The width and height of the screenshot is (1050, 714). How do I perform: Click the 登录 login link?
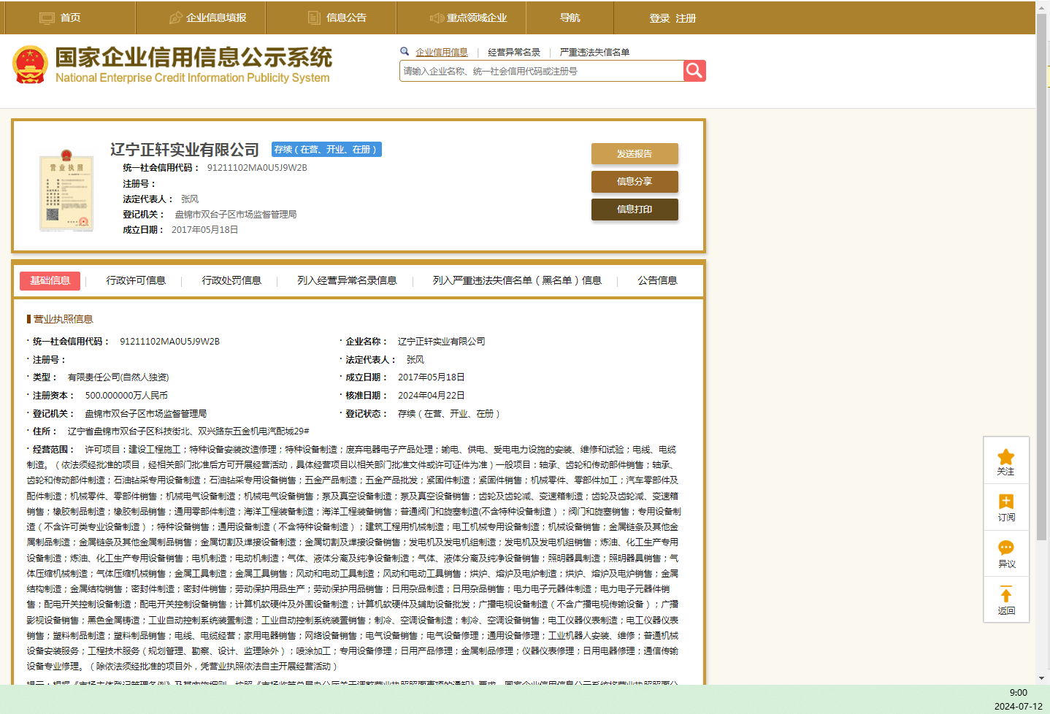click(659, 18)
